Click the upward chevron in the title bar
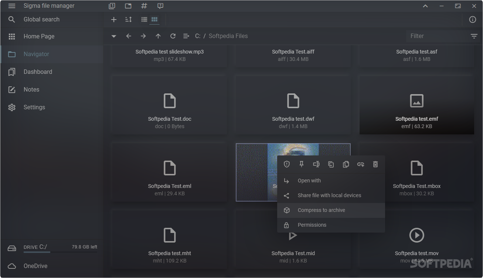Screen dimensions: 483x278 (425, 6)
